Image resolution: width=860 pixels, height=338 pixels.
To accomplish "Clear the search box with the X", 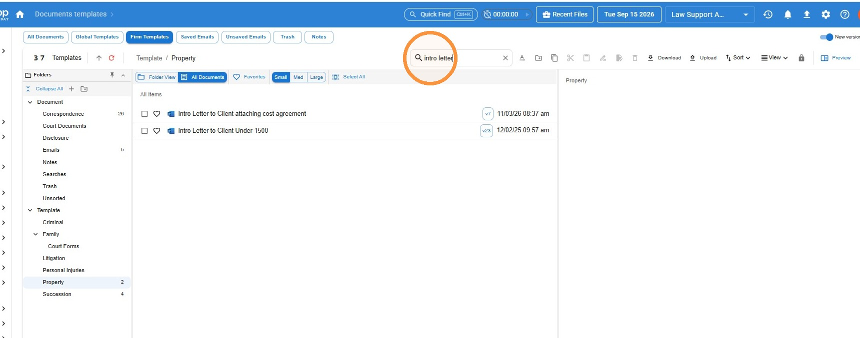I will point(505,58).
